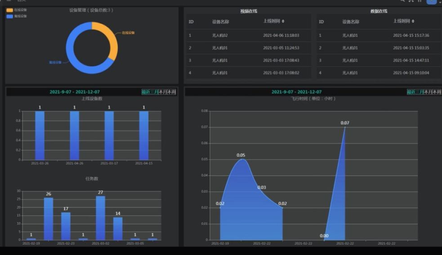Click the search icon in top bar
This screenshot has height=255, width=442.
click(x=402, y=1)
